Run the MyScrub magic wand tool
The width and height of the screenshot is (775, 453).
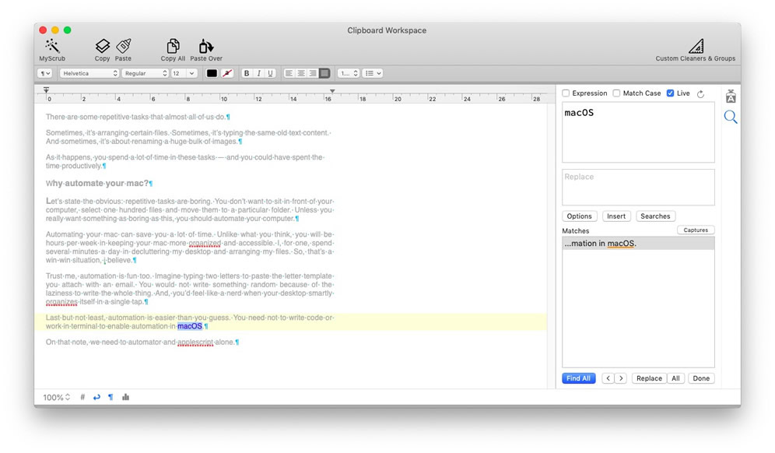tap(52, 50)
